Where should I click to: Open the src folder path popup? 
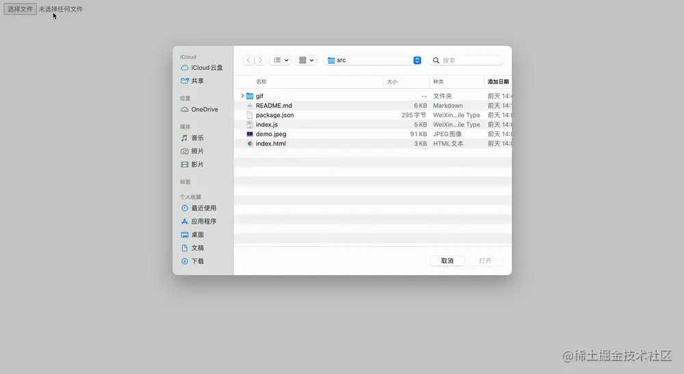[x=373, y=60]
